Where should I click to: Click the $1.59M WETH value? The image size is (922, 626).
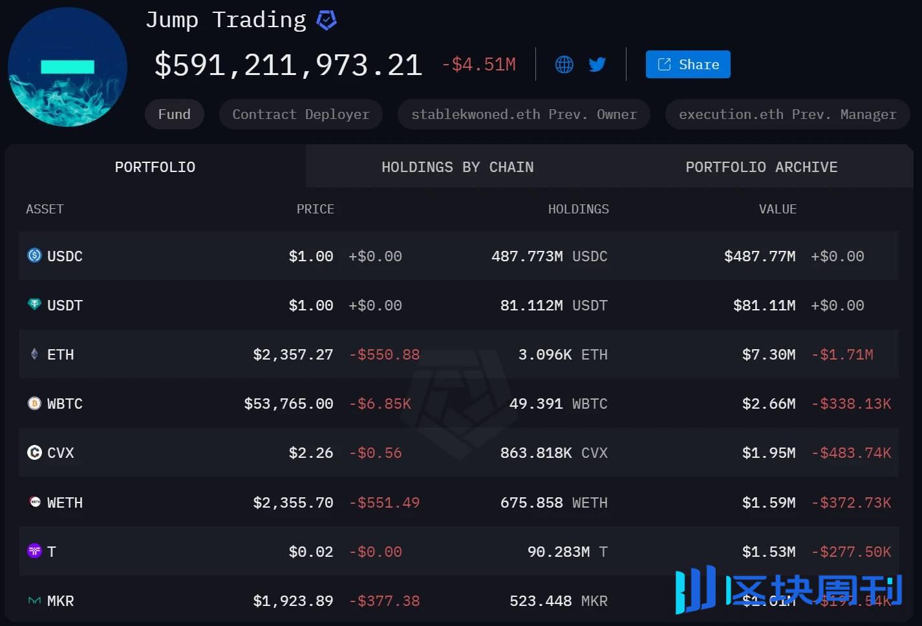pos(769,502)
